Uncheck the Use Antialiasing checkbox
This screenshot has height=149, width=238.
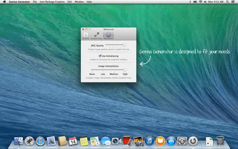(100, 56)
